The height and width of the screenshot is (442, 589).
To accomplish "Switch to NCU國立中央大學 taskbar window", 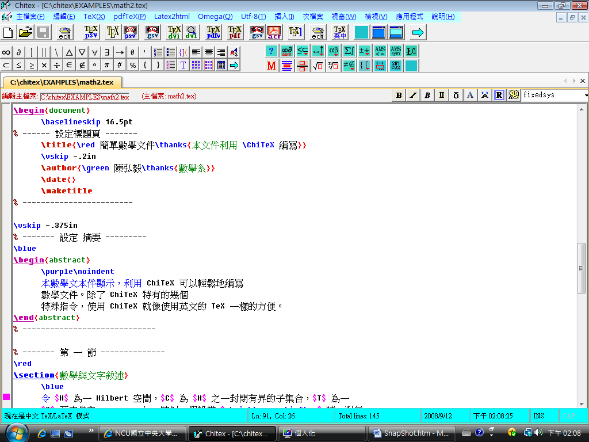I will (143, 433).
